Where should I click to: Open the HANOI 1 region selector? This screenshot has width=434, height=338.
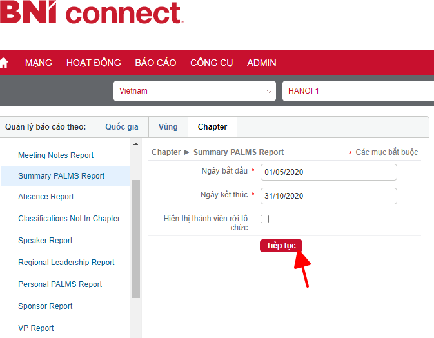[358, 91]
